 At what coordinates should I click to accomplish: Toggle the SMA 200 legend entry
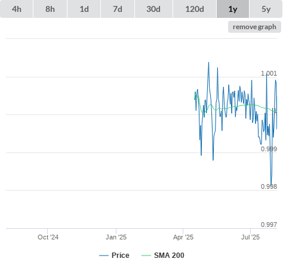click(163, 256)
